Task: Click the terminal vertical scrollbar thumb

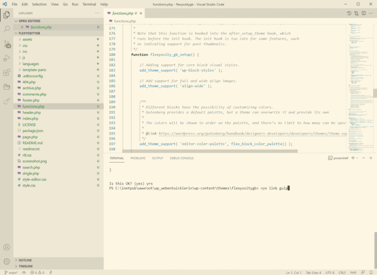Action: pyautogui.click(x=376, y=250)
